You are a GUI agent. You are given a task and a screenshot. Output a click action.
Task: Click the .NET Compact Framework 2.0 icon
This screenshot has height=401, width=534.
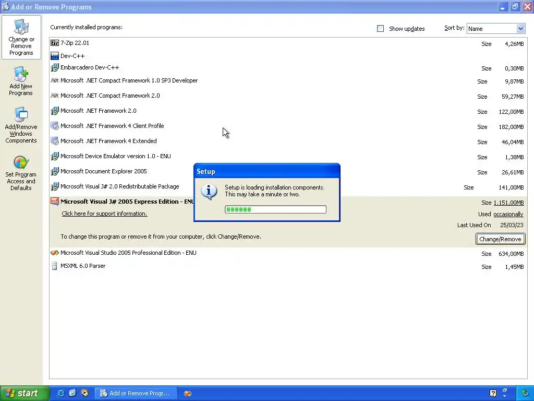click(x=54, y=96)
